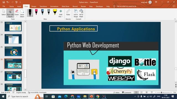
Task: Adjust the zoom slider handle
Action: 162,92
